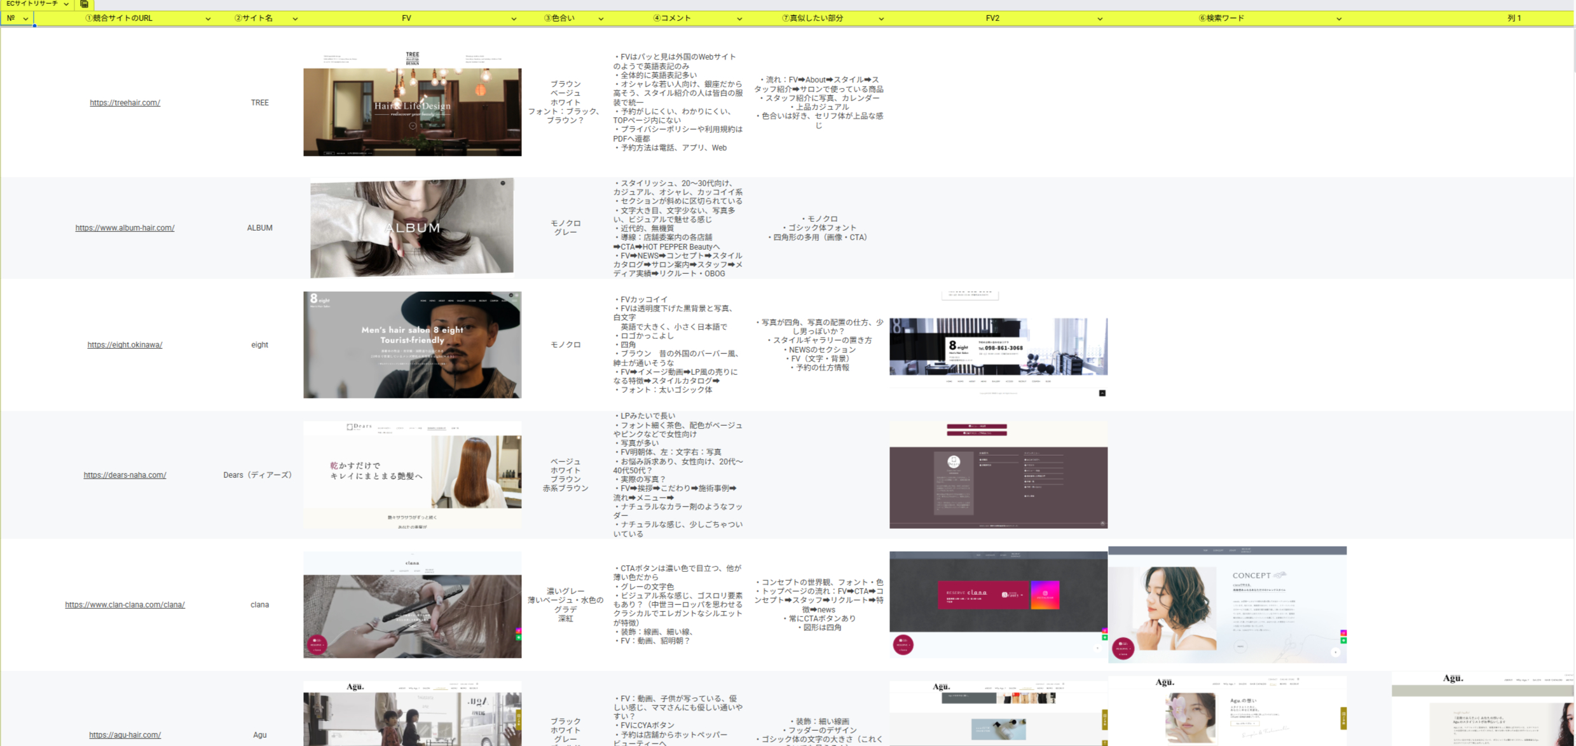
Task: Select the ALBUM site screenshot thumbnail
Action: pos(412,227)
